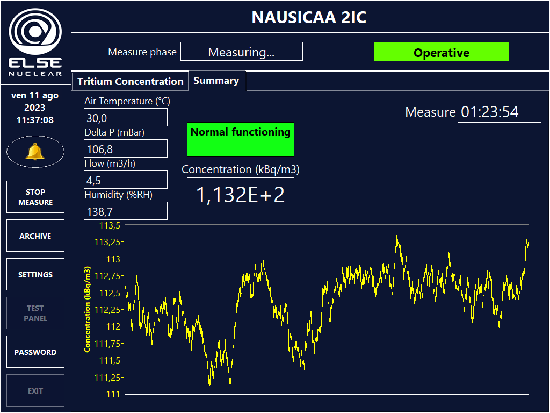Open the Settings page

[x=35, y=274]
